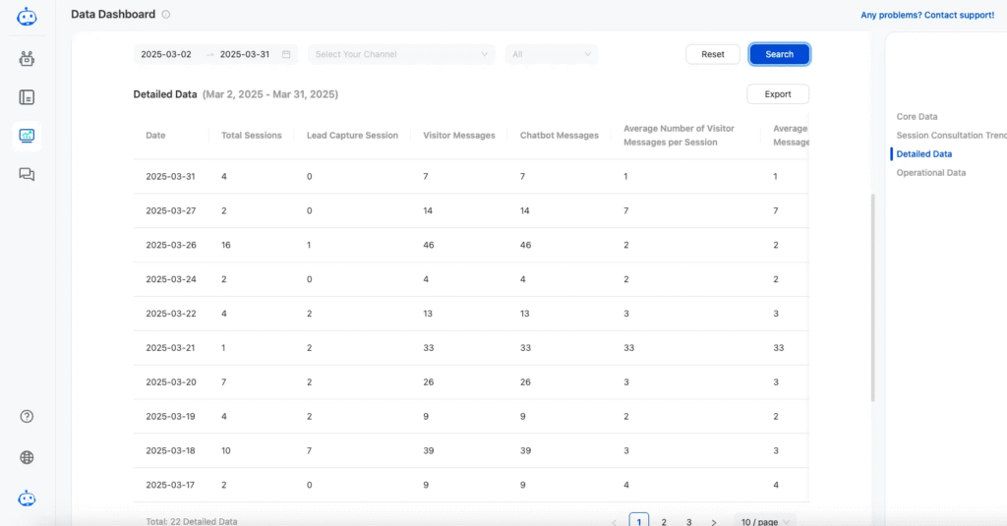Click visitor messages 39 on 2025-03-18
Image resolution: width=1007 pixels, height=526 pixels.
pyautogui.click(x=429, y=451)
